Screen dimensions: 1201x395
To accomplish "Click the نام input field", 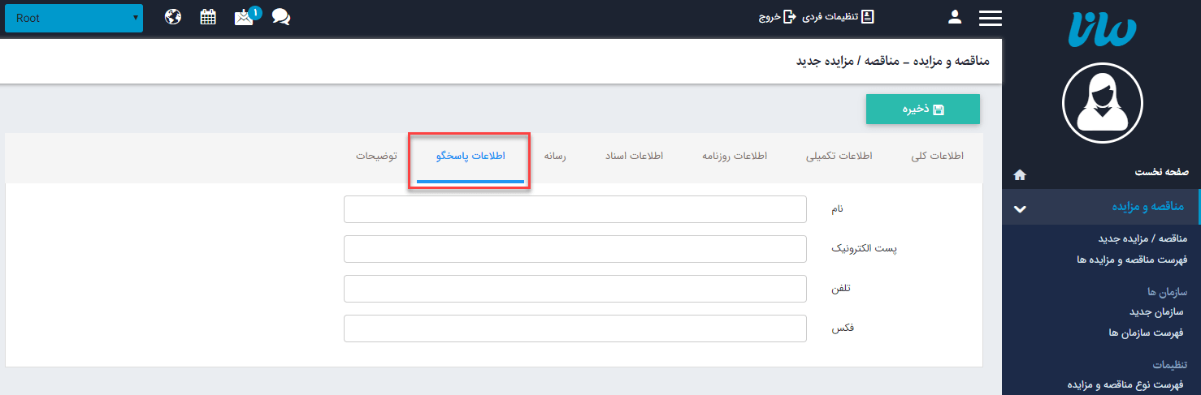I will pos(575,209).
